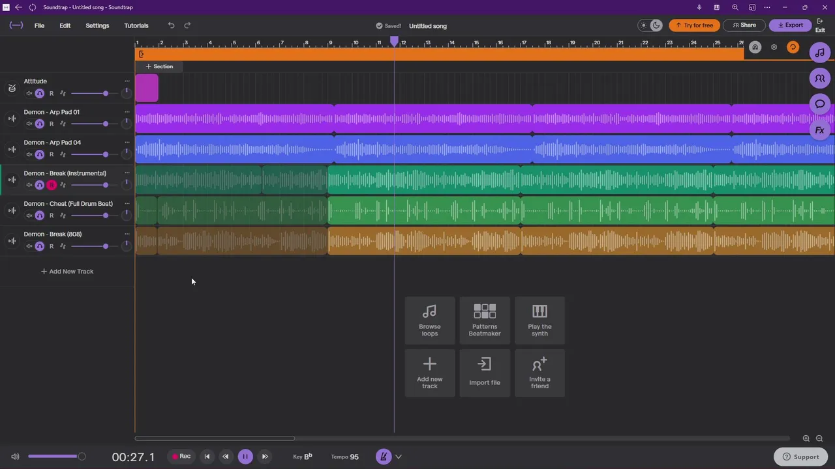Click the Demon - Cheat (Full Drum Beat) waveform icon

pos(12,210)
